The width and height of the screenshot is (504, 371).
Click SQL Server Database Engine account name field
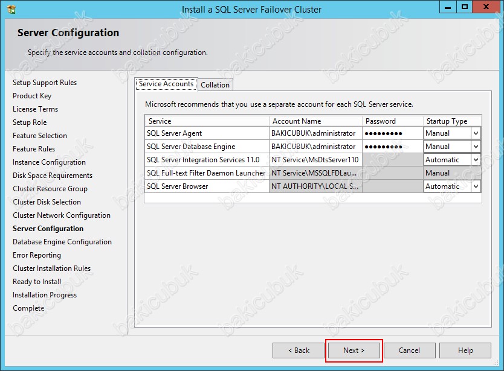click(315, 147)
